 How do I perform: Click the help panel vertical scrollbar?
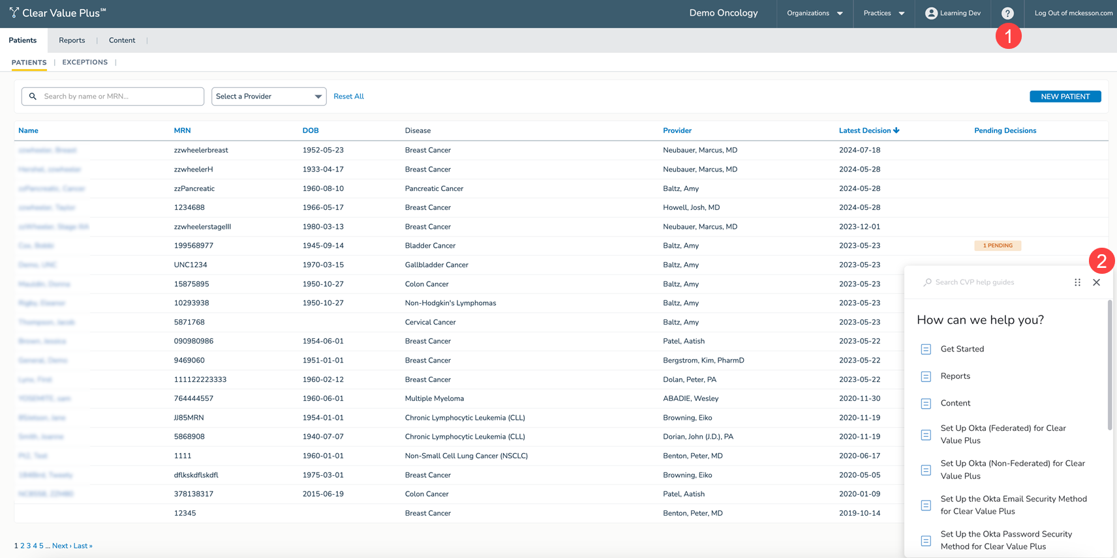[1109, 365]
